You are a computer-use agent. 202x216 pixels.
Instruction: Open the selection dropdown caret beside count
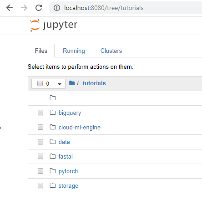coord(60,84)
